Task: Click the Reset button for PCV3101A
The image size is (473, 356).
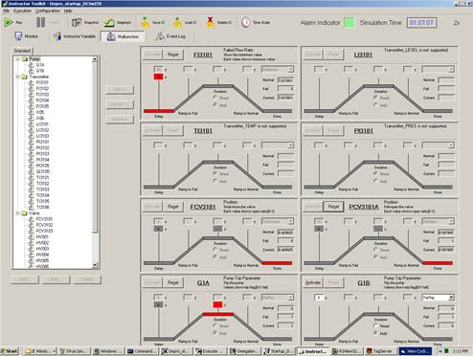Action: 333,207
